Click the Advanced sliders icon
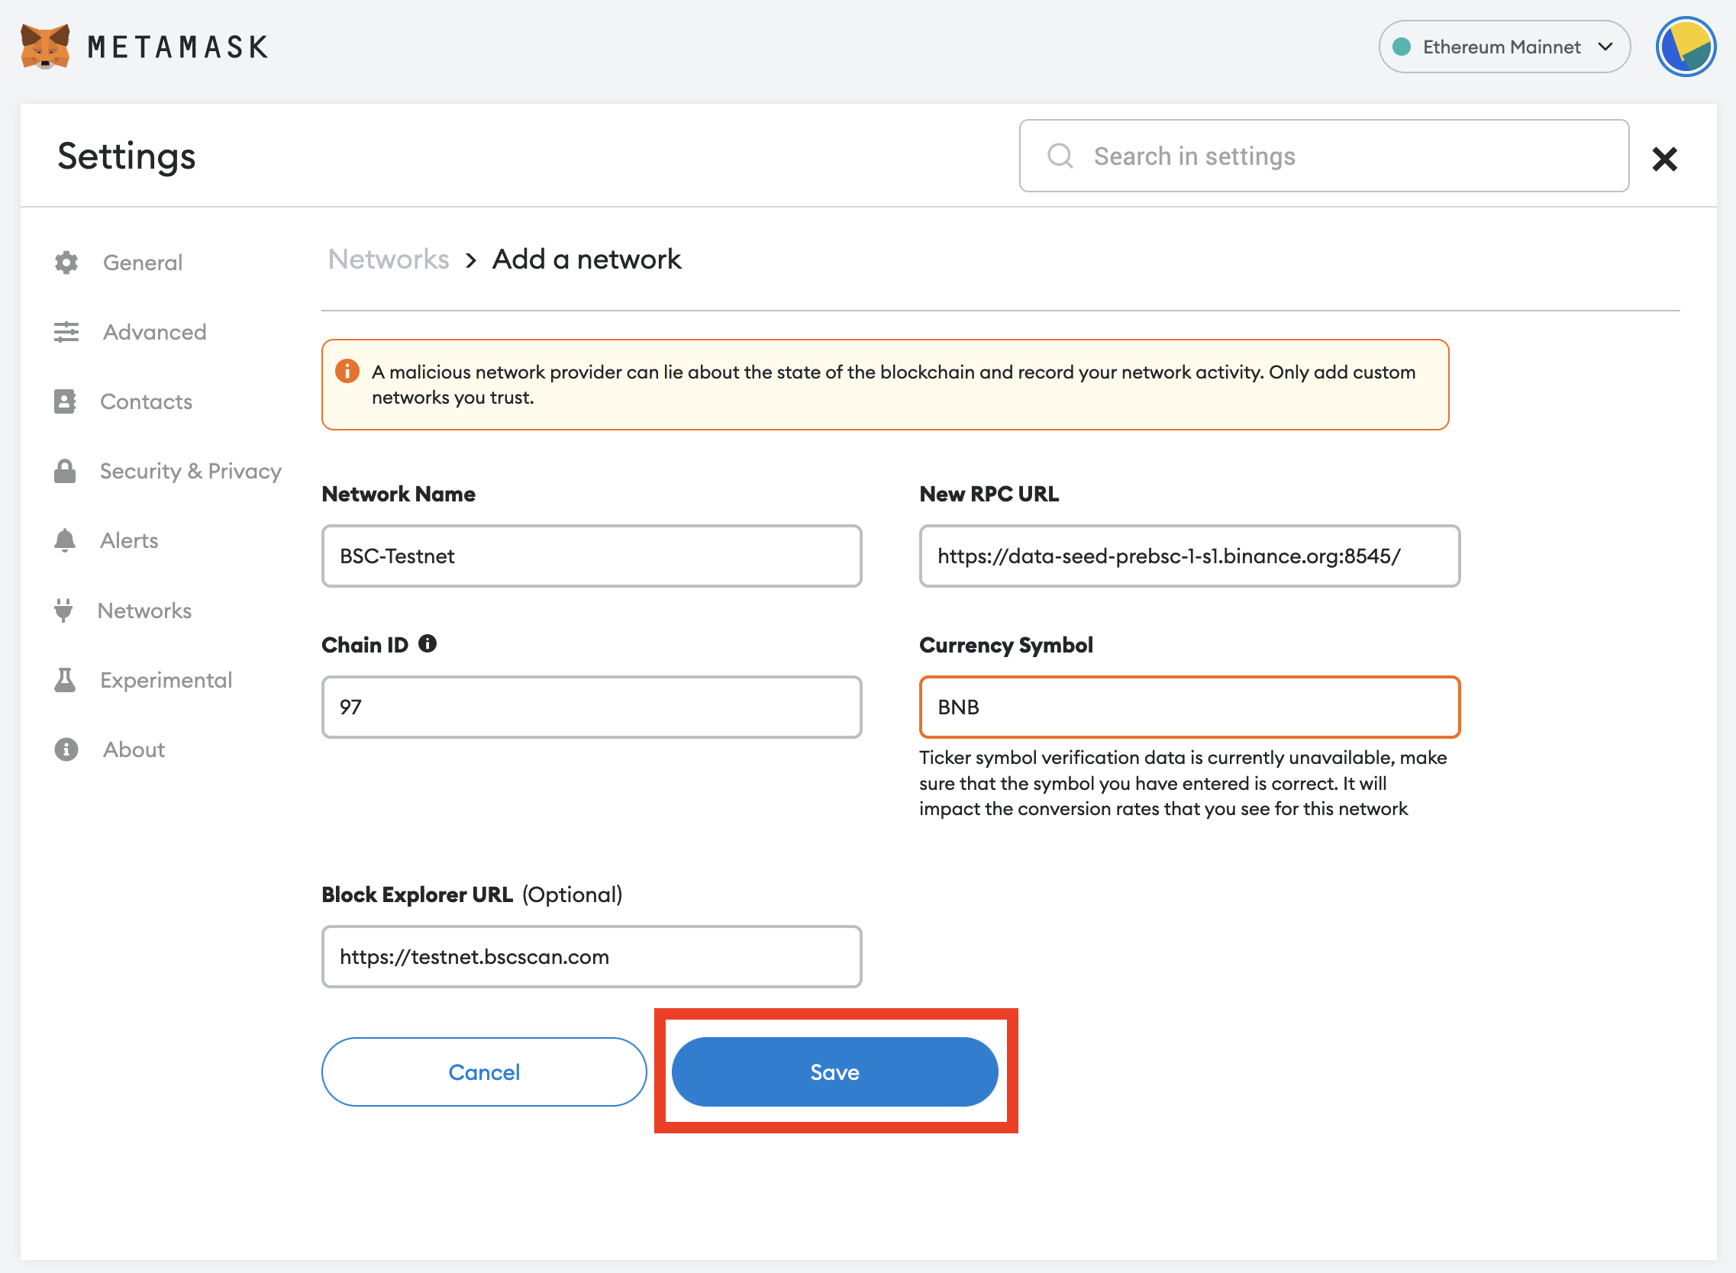 click(x=66, y=332)
